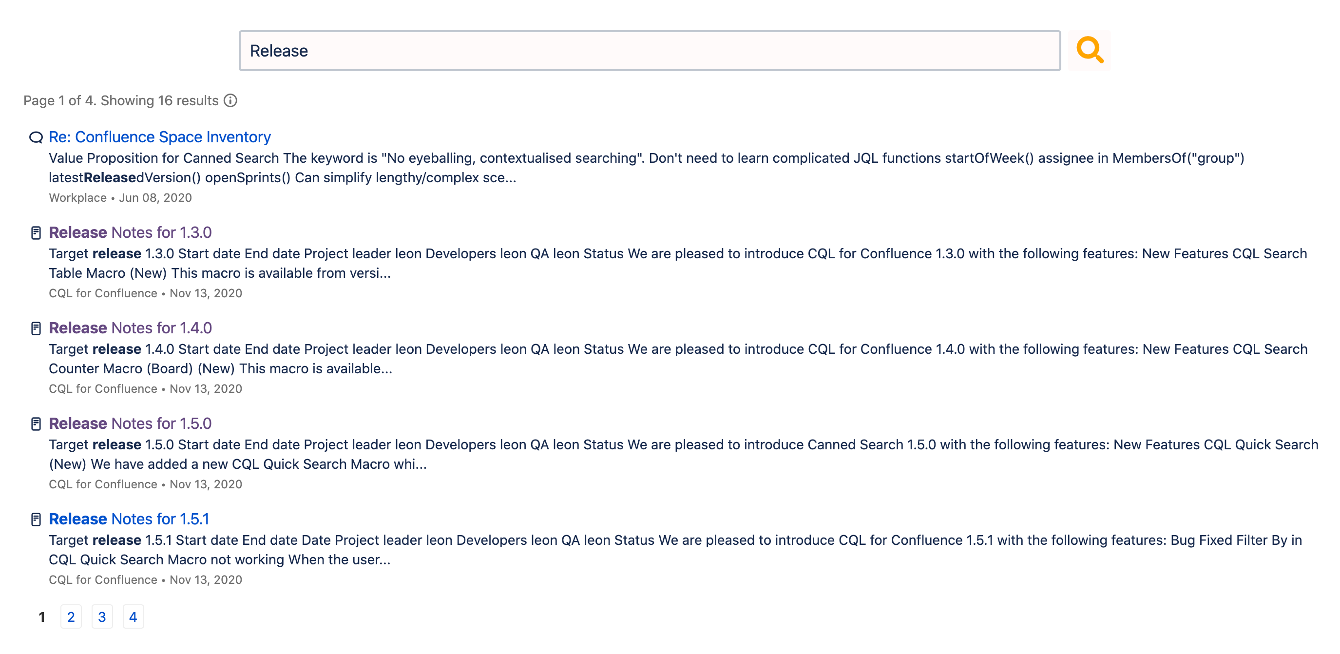Click the results info circle icon
1340x654 pixels.
pos(230,100)
